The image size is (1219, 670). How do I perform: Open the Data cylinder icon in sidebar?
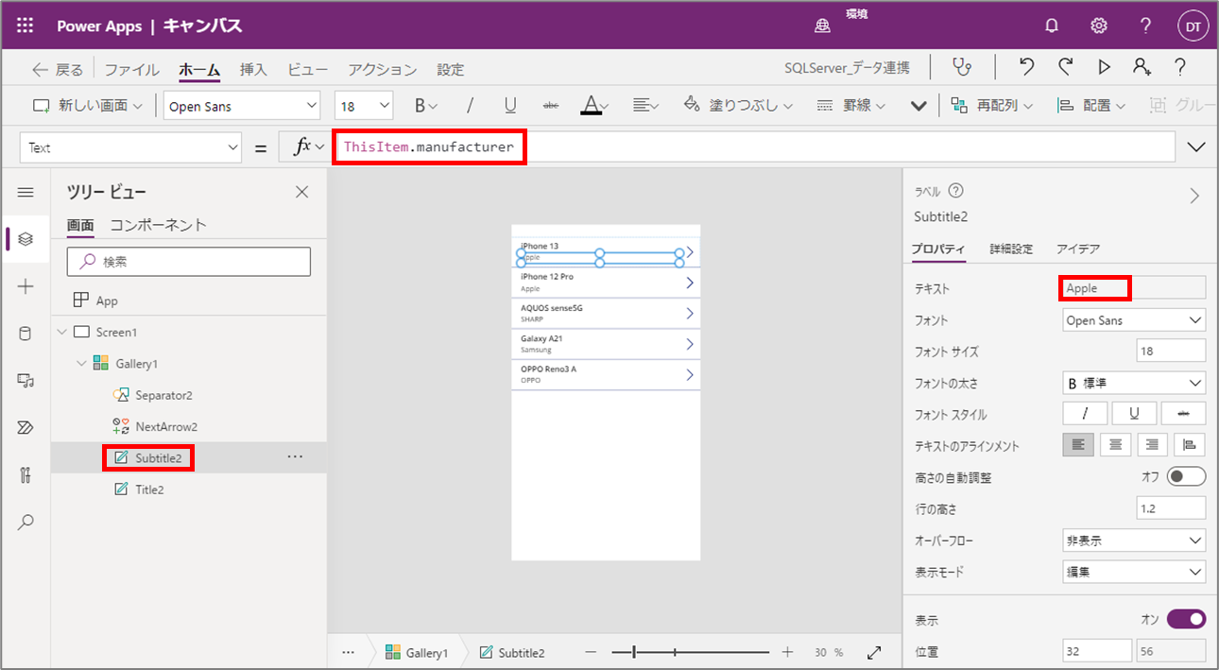(26, 334)
